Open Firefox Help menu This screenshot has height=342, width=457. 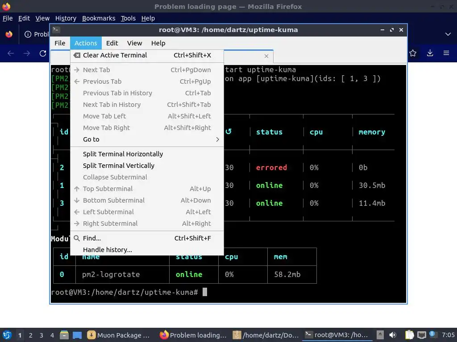[x=148, y=18]
